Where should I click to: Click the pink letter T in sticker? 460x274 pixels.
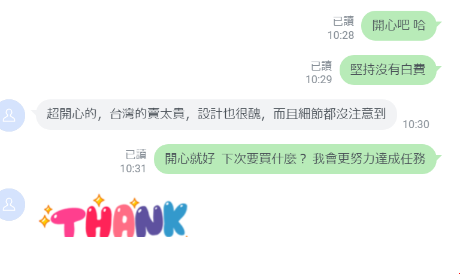point(69,222)
